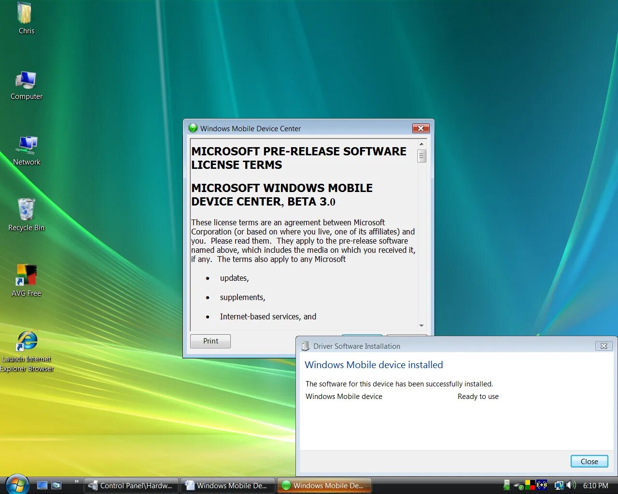Click Show Desktop quick launch icon

pyautogui.click(x=42, y=485)
